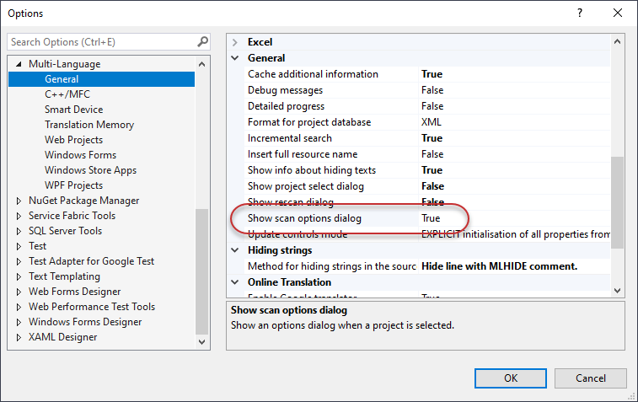The image size is (638, 402).
Task: Select the Windows Forms options page
Action: (x=80, y=155)
